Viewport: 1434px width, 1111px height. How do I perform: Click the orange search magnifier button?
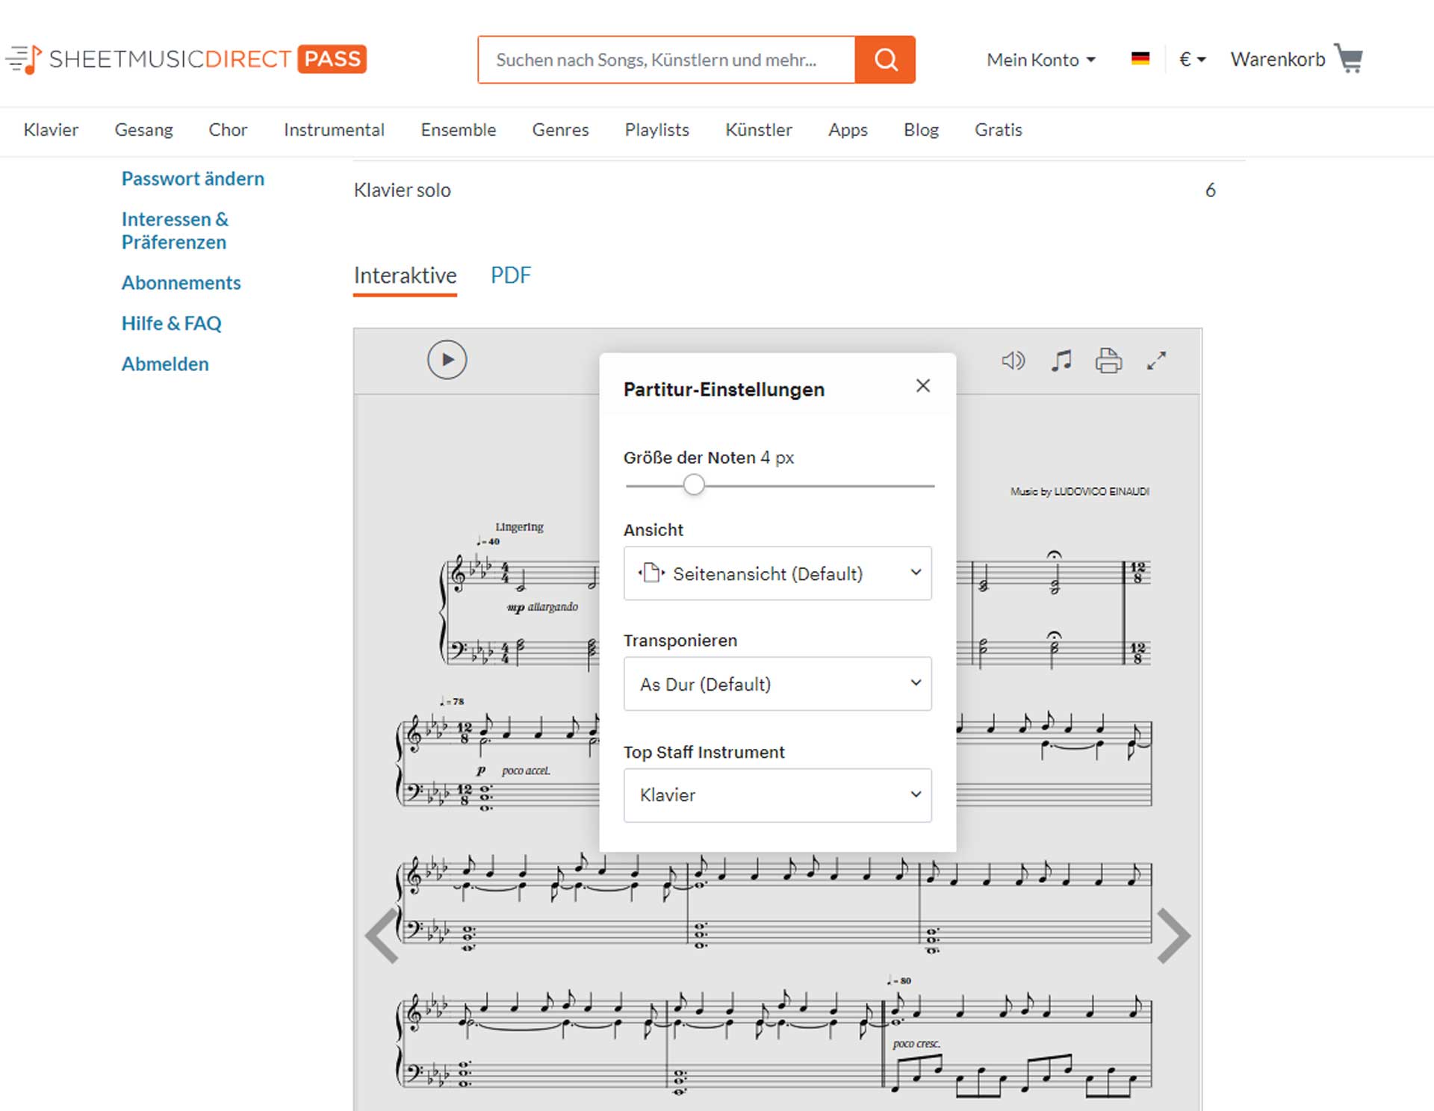[x=885, y=60]
